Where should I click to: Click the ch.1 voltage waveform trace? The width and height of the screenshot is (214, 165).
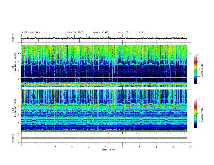104,38
